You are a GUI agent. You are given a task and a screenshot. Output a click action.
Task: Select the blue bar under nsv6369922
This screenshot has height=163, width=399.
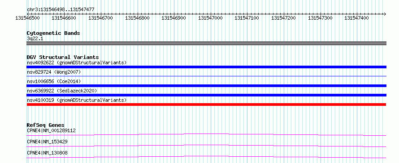coord(206,95)
